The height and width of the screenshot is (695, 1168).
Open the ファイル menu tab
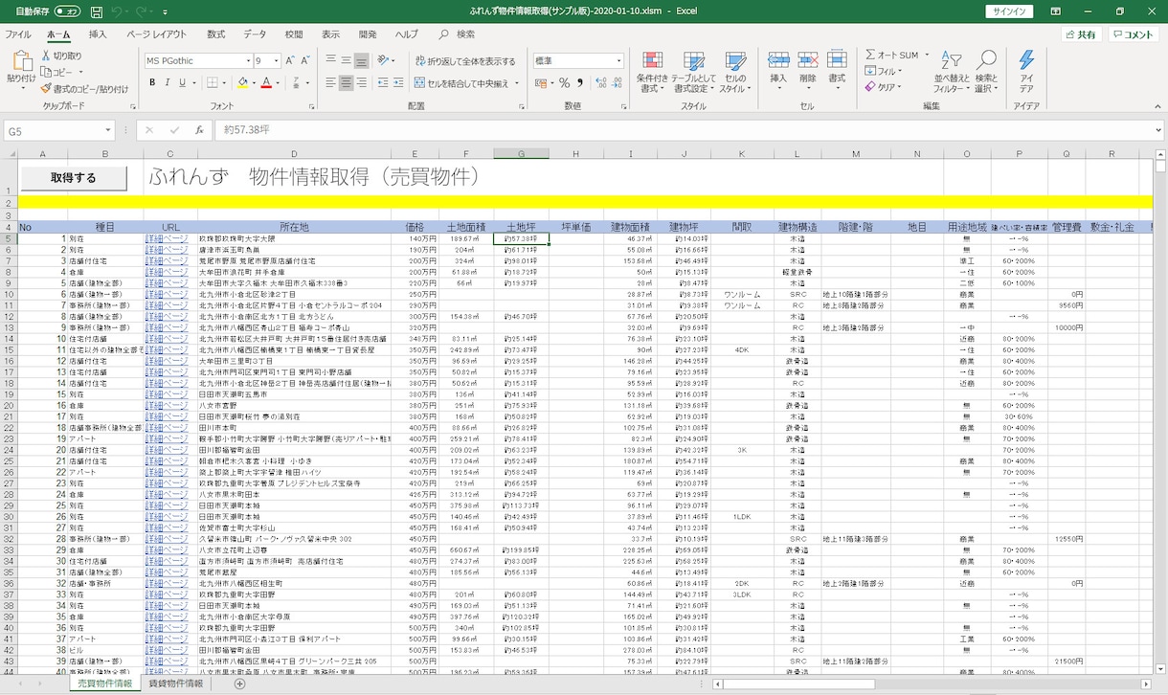click(x=18, y=34)
